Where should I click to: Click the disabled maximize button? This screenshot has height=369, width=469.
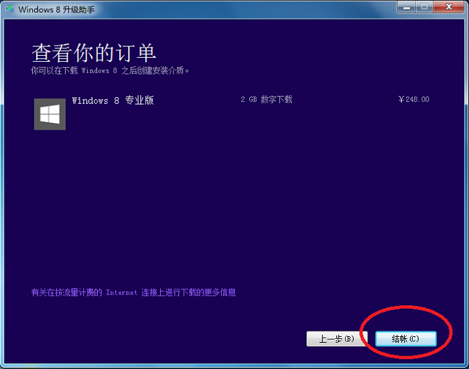pos(424,7)
